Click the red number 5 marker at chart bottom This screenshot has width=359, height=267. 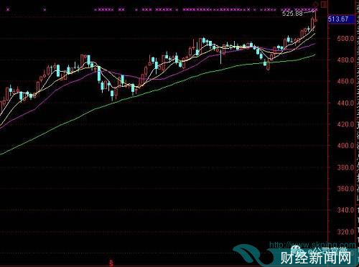(111, 263)
